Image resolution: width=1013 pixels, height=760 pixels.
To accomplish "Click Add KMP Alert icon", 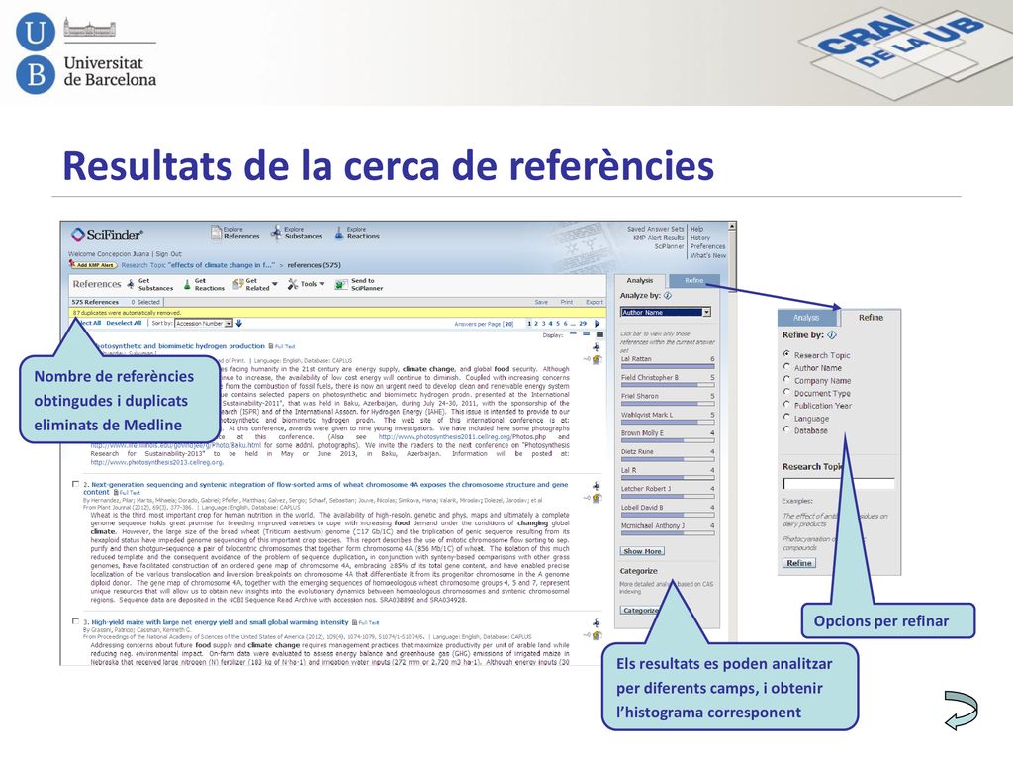I will pos(93,265).
